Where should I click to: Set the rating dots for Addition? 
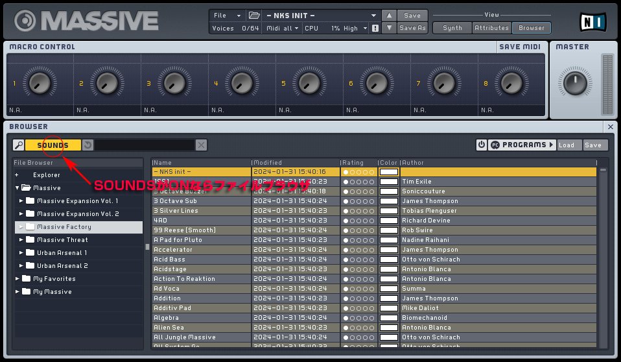(x=359, y=298)
